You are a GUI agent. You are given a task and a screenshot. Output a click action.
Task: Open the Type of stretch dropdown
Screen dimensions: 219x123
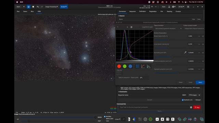point(168,28)
